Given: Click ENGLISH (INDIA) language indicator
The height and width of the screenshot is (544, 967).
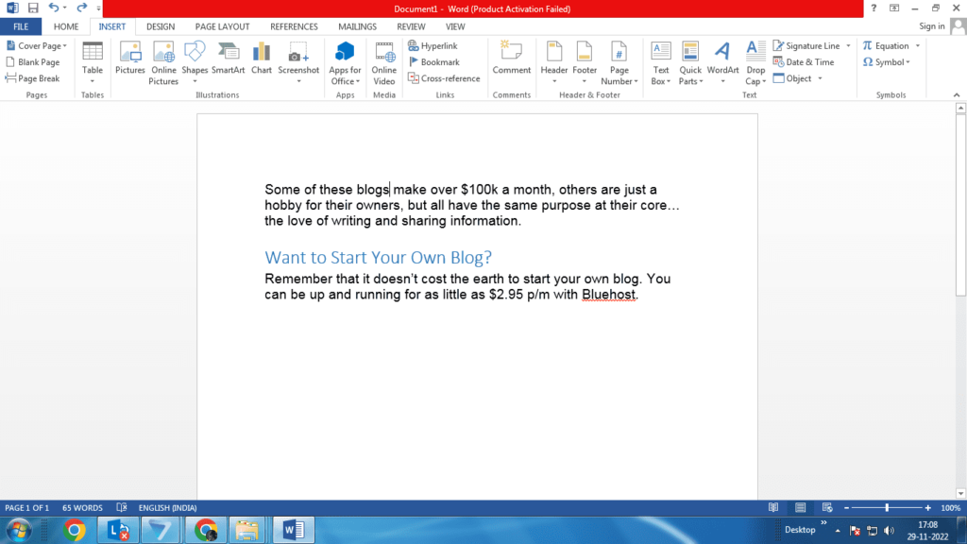Looking at the screenshot, I should click(x=167, y=507).
